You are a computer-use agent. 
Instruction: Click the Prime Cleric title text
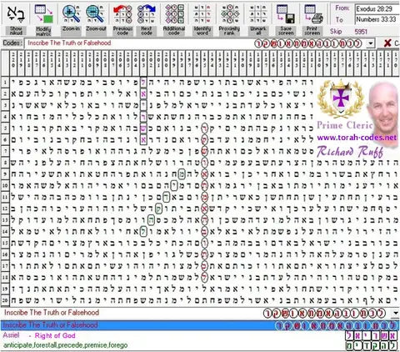[x=344, y=125]
